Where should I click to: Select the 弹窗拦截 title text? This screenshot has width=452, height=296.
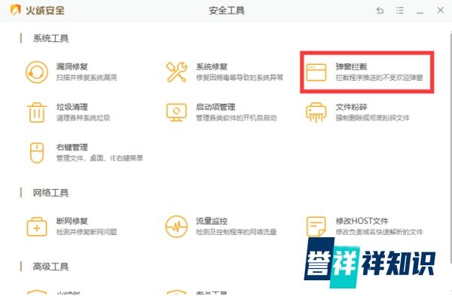point(351,66)
